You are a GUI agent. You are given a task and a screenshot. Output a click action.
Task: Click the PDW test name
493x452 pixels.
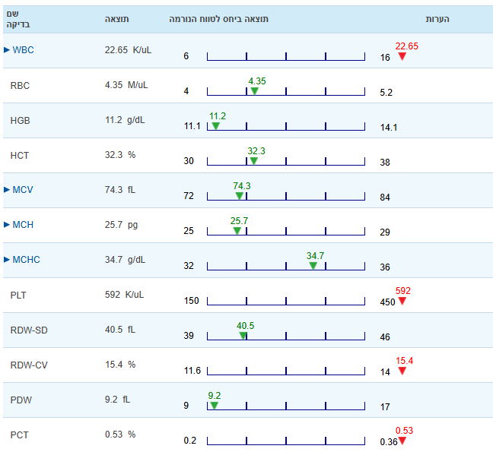[21, 400]
